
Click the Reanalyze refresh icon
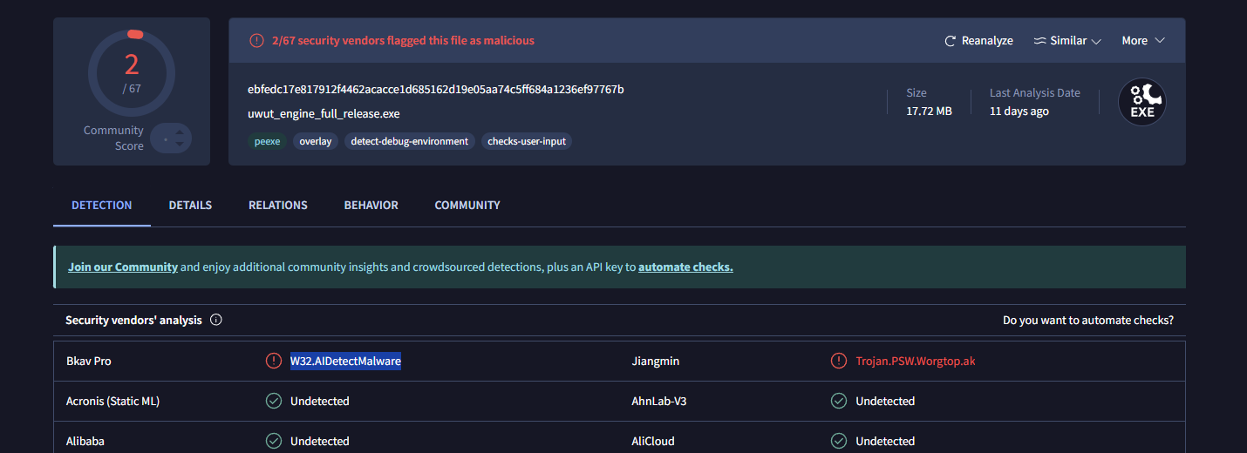click(951, 41)
